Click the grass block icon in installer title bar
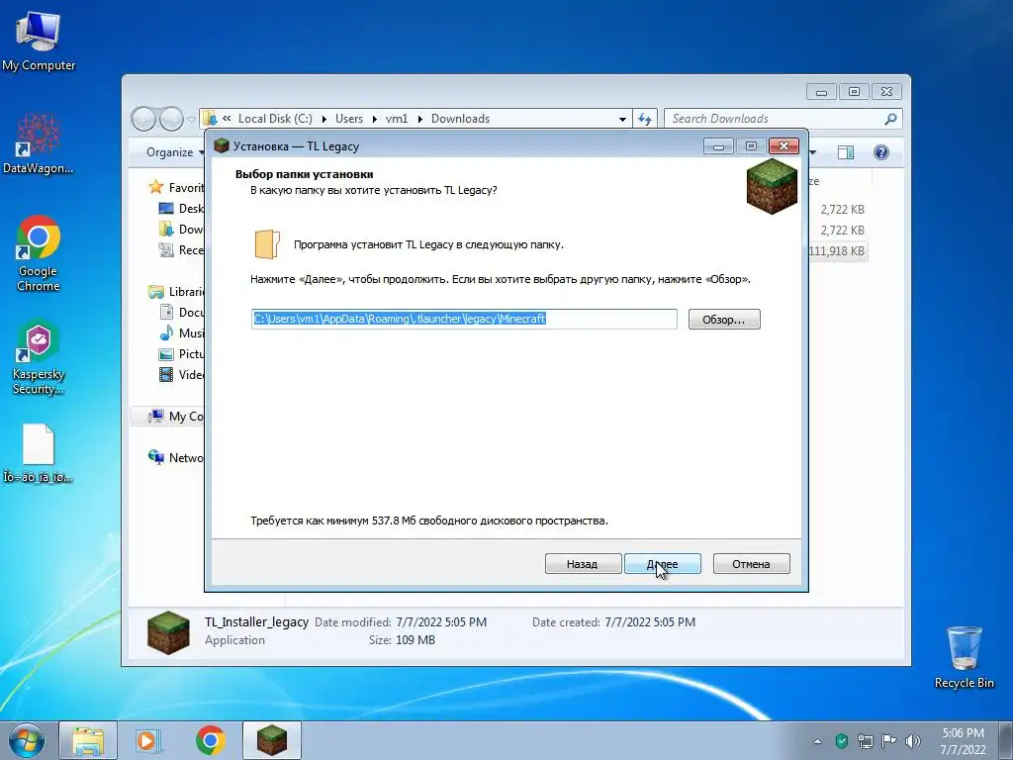This screenshot has height=760, width=1013. click(222, 146)
